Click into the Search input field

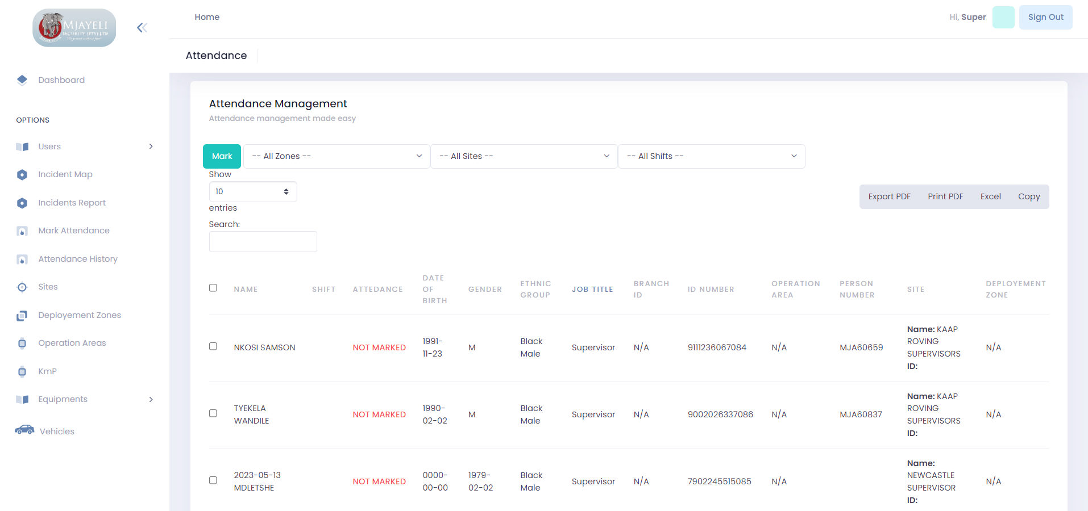coord(263,242)
